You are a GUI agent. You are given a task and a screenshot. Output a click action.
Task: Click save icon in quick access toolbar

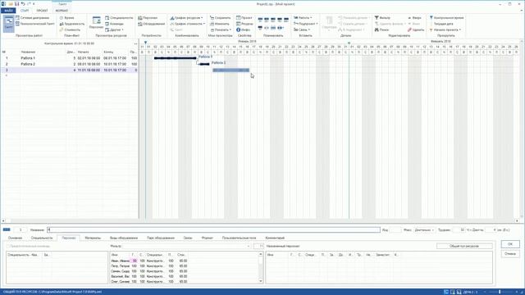click(16, 3)
